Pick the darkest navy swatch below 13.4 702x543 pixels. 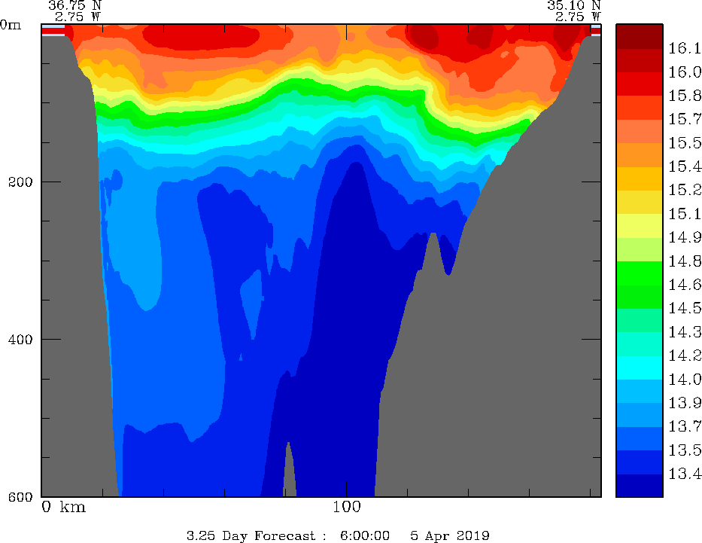[640, 486]
